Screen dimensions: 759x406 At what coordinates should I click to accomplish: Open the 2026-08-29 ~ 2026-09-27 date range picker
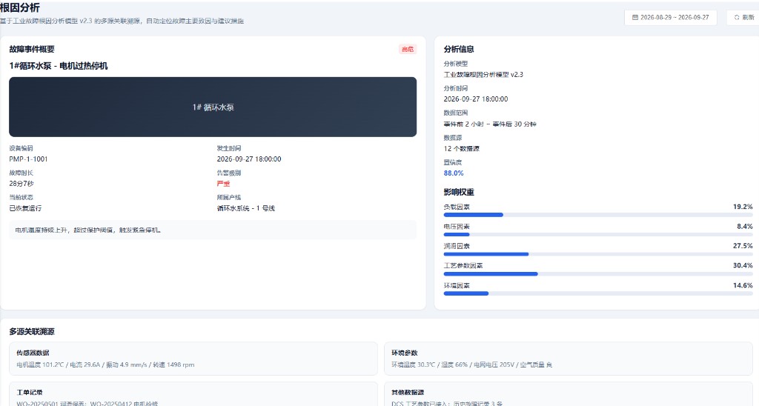point(670,18)
